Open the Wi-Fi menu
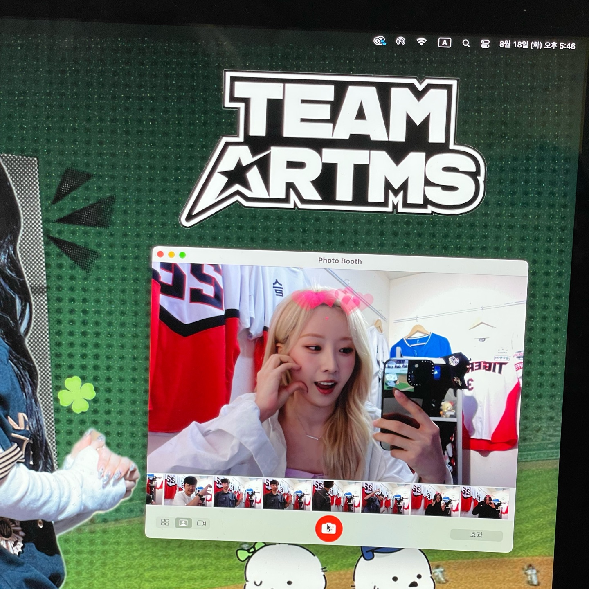The width and height of the screenshot is (589, 589). point(421,42)
